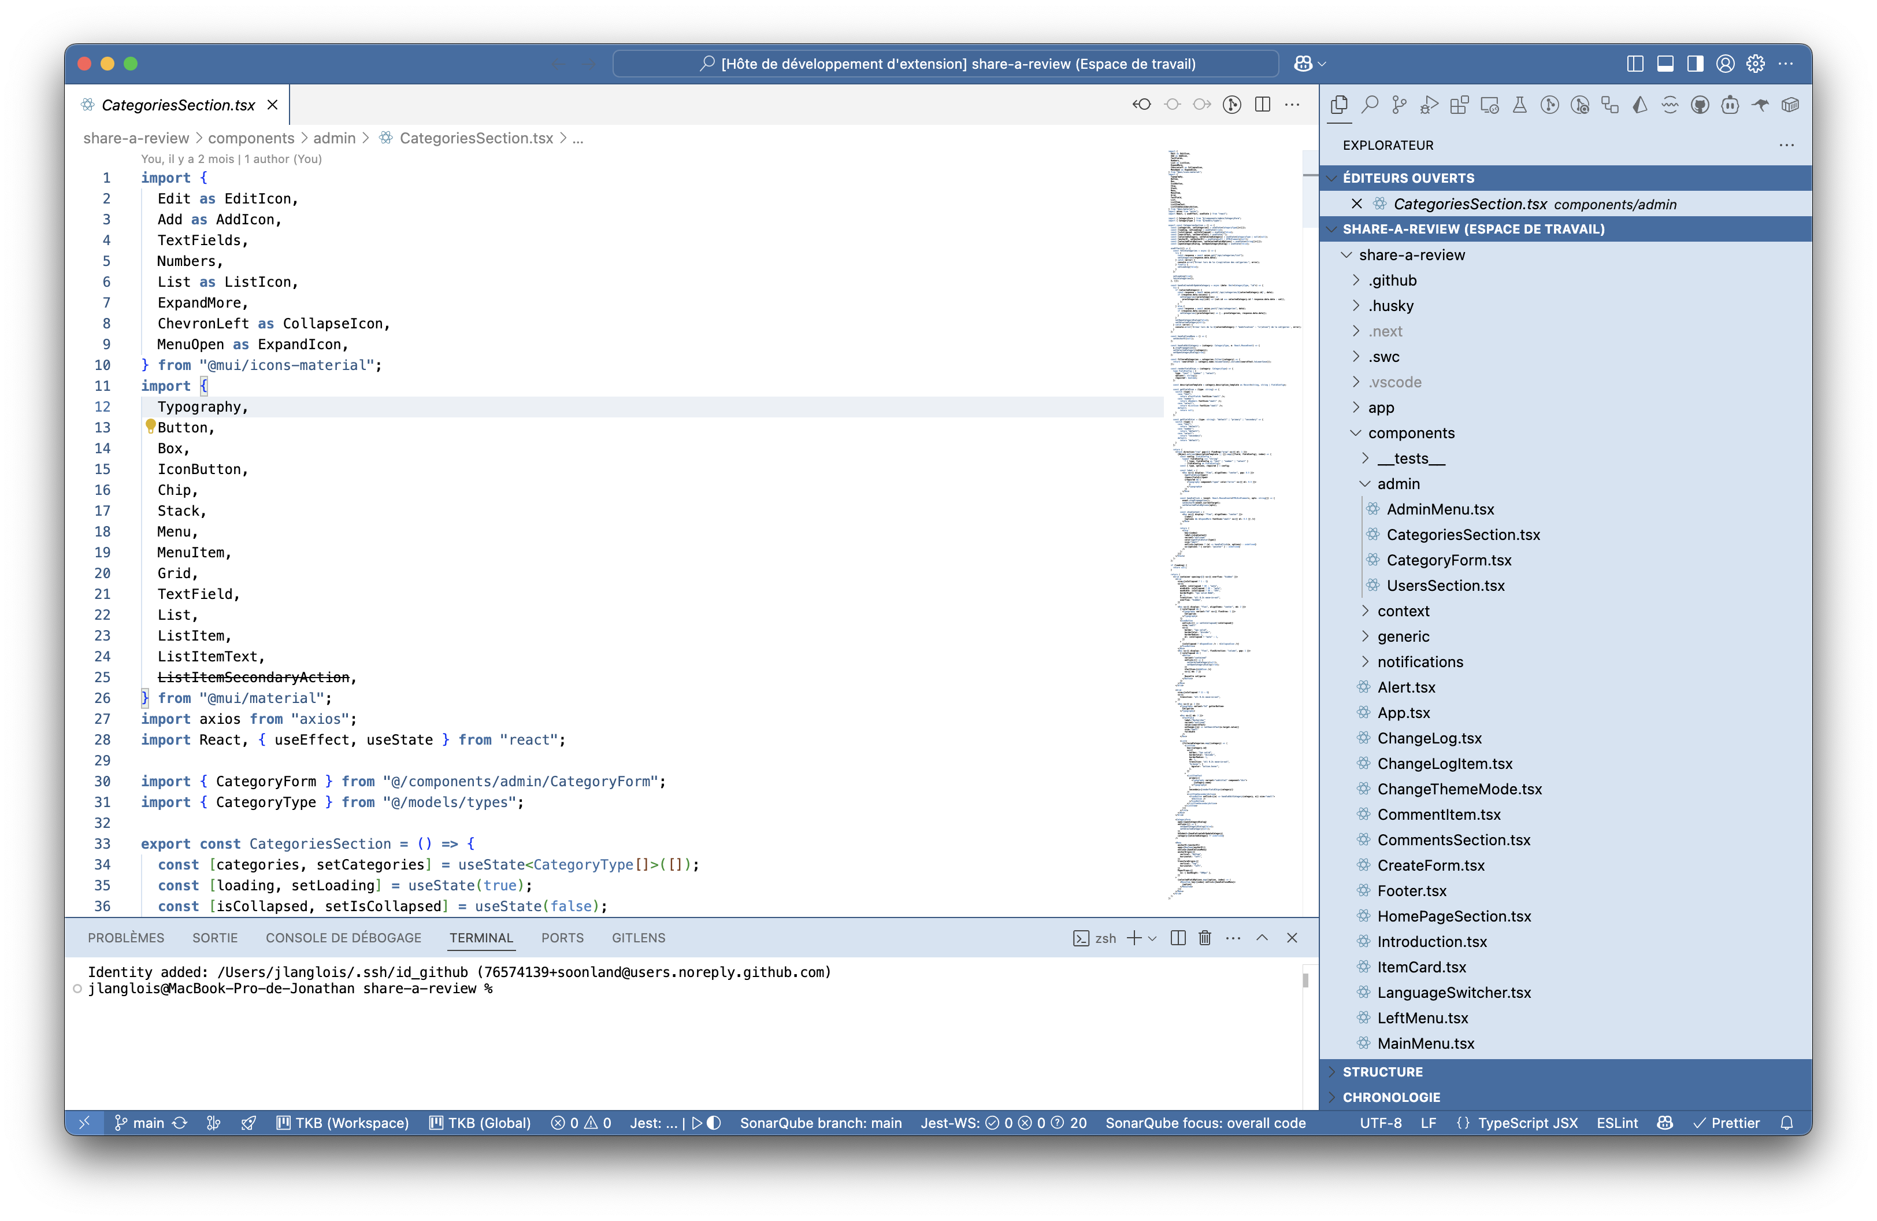Toggle the primary side bar layout button
The image size is (1877, 1221).
click(x=1635, y=64)
